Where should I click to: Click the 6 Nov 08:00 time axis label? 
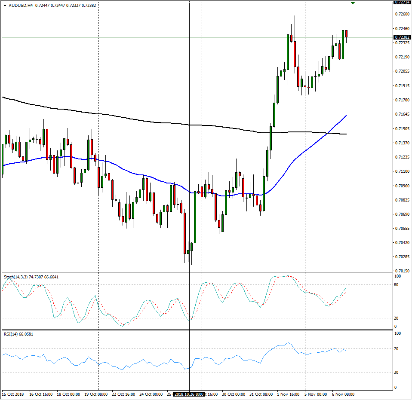[x=343, y=394]
